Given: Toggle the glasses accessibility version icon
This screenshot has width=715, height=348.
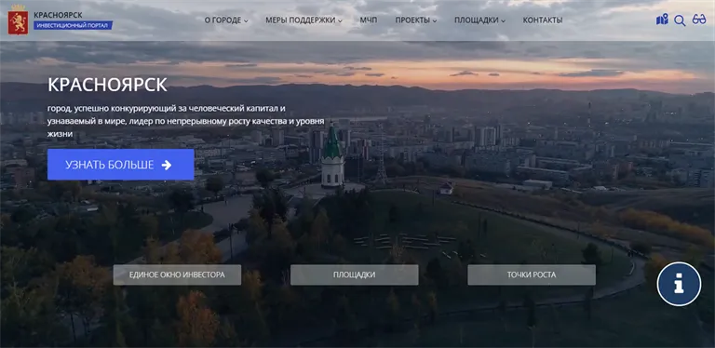Looking at the screenshot, I should (698, 20).
